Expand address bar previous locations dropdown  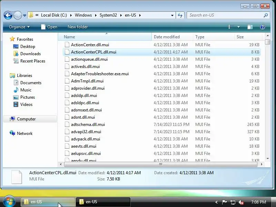[x=172, y=15]
